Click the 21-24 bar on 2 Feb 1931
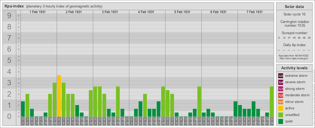This screenshot has height=128, width=315. click(91, 103)
